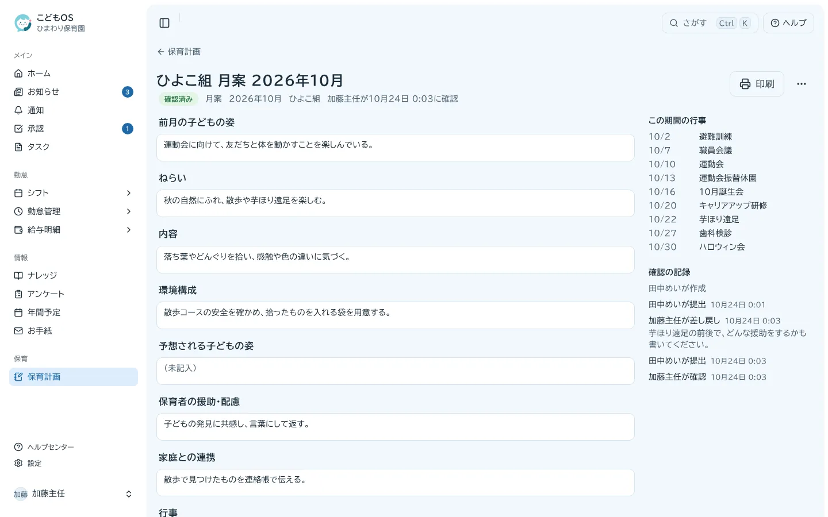Expand the 勤怠管理 submenu chevron

[x=129, y=211]
